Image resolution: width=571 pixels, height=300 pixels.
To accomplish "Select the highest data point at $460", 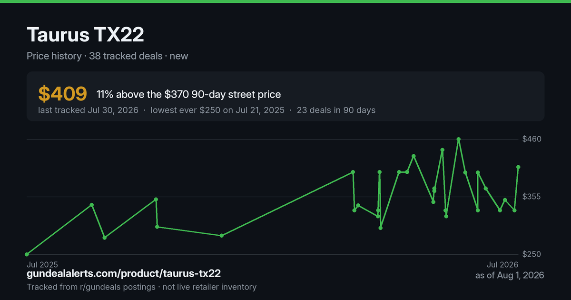I will click(459, 140).
